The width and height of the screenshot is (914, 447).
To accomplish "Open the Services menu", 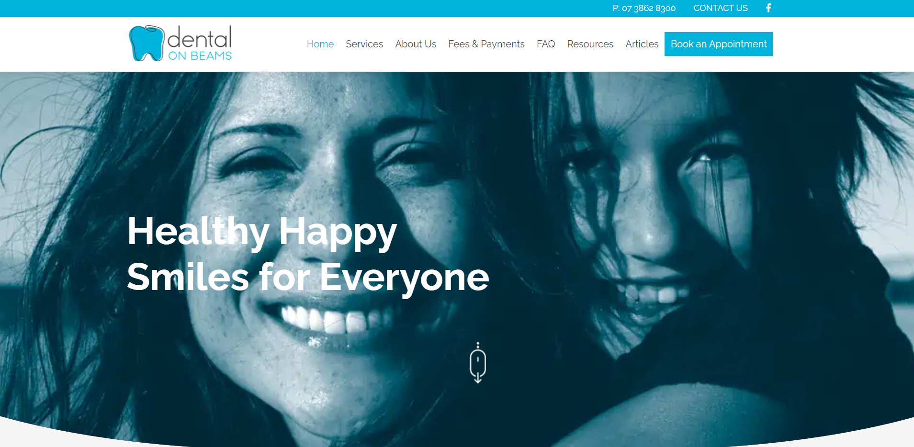I will 364,44.
